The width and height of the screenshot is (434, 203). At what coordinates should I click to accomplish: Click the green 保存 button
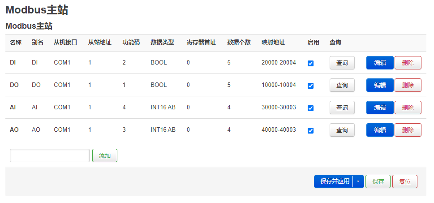(x=378, y=181)
